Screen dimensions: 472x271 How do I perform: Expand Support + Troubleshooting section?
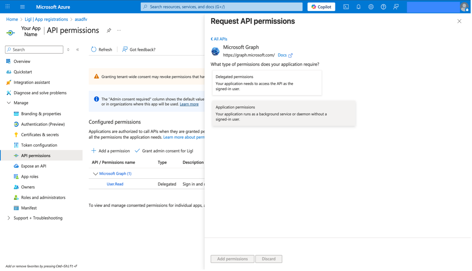[9, 218]
